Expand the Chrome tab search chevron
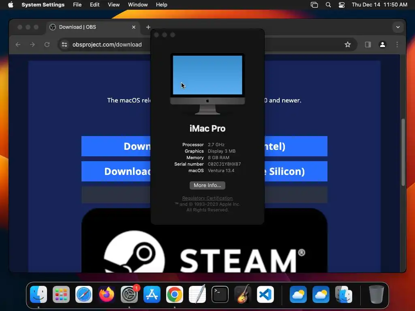 tap(398, 27)
